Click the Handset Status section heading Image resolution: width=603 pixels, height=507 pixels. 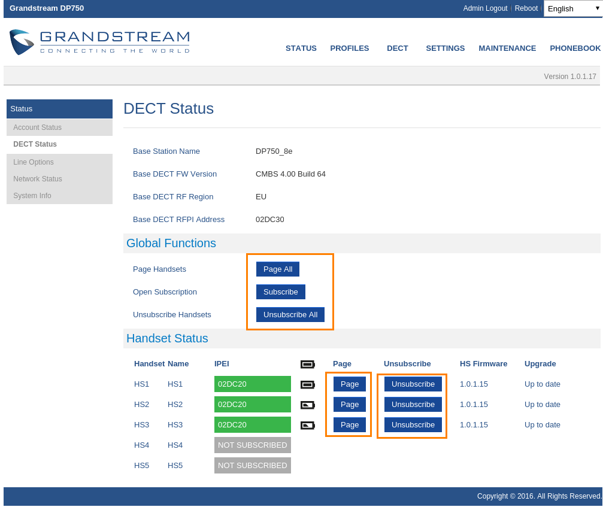(x=167, y=338)
